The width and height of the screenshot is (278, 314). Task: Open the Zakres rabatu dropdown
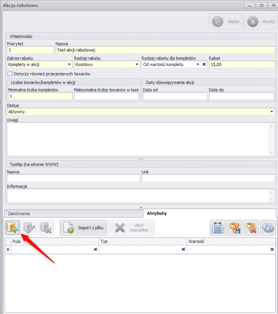click(69, 65)
